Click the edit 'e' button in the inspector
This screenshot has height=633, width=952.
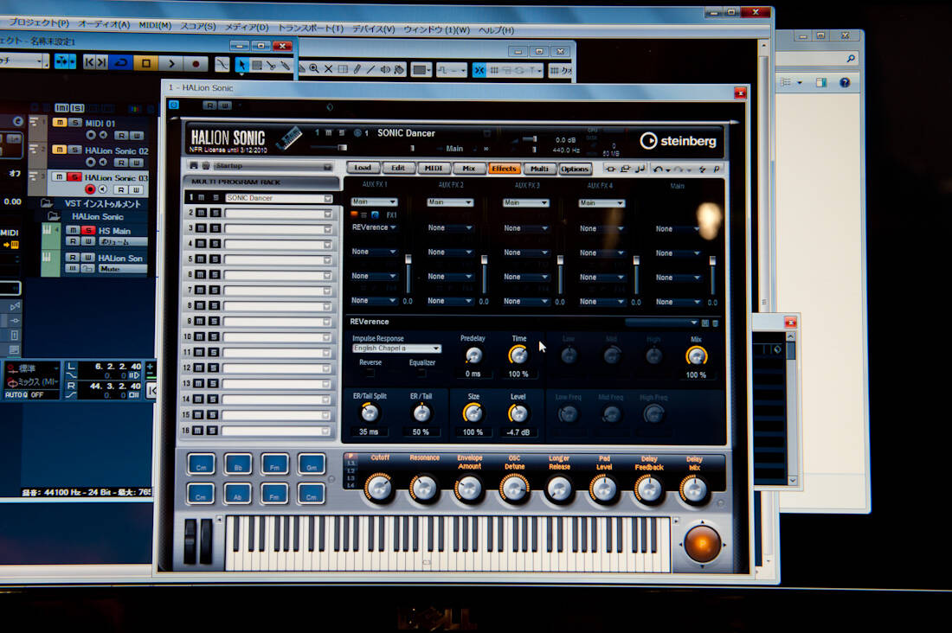pos(18,121)
